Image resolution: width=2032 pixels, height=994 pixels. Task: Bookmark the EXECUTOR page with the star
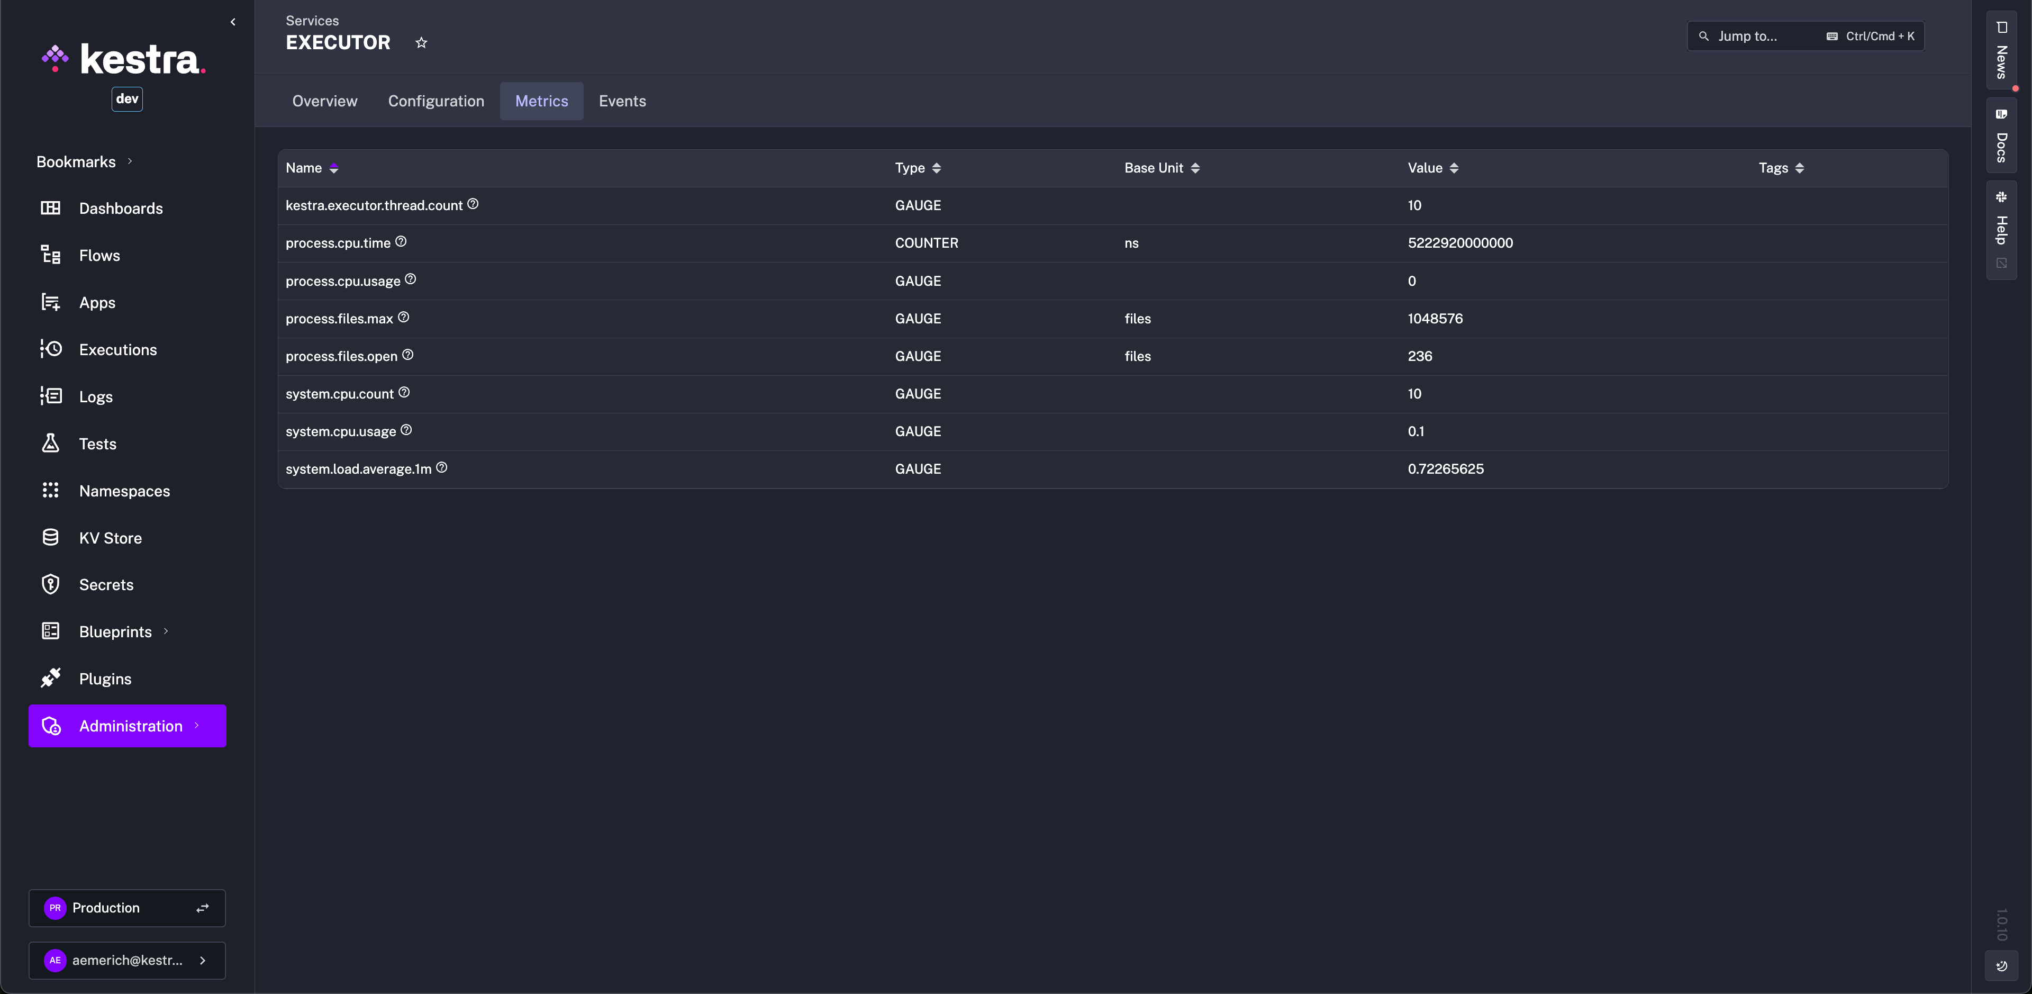pos(421,42)
